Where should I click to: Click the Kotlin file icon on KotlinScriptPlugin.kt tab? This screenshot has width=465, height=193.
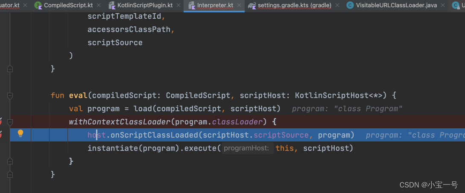(112, 5)
